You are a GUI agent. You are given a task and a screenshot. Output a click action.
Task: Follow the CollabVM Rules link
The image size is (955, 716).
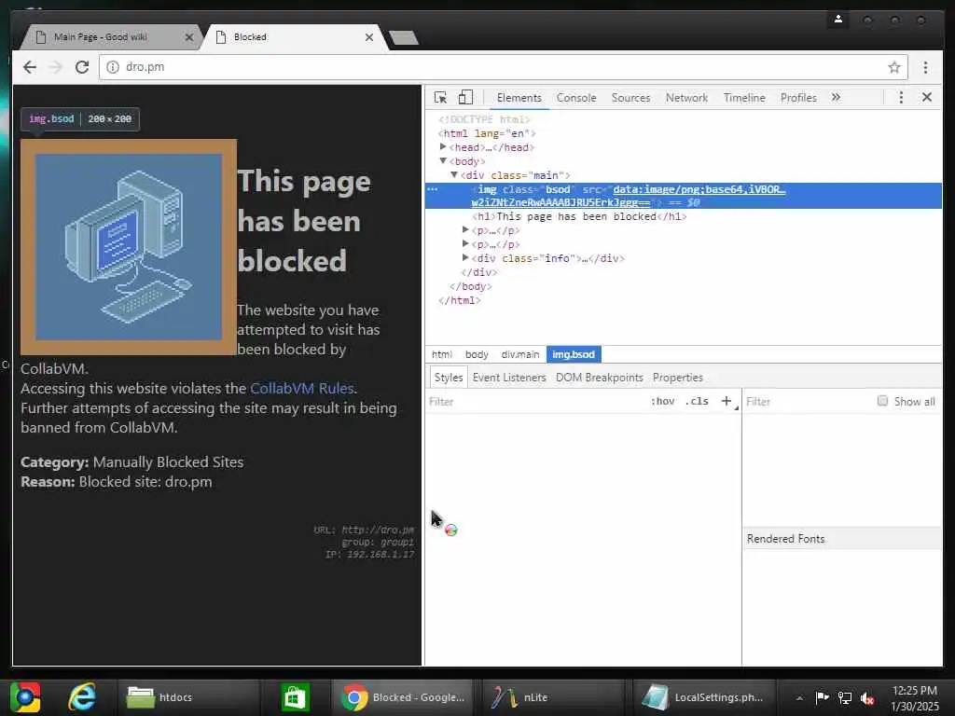pos(302,389)
